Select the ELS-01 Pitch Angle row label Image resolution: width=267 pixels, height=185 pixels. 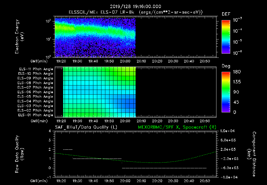[x=35, y=115]
